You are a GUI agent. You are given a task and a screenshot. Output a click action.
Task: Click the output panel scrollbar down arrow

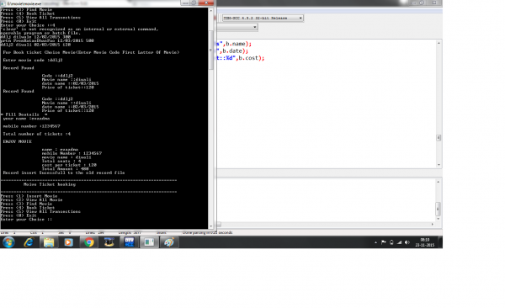tap(438, 219)
